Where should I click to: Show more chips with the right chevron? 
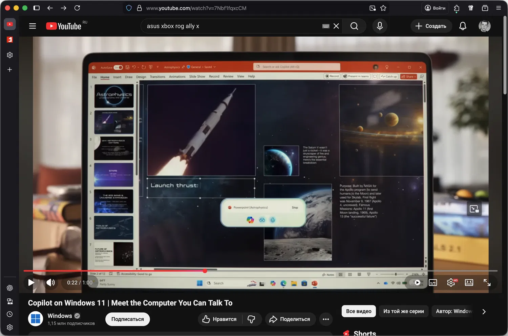(484, 312)
